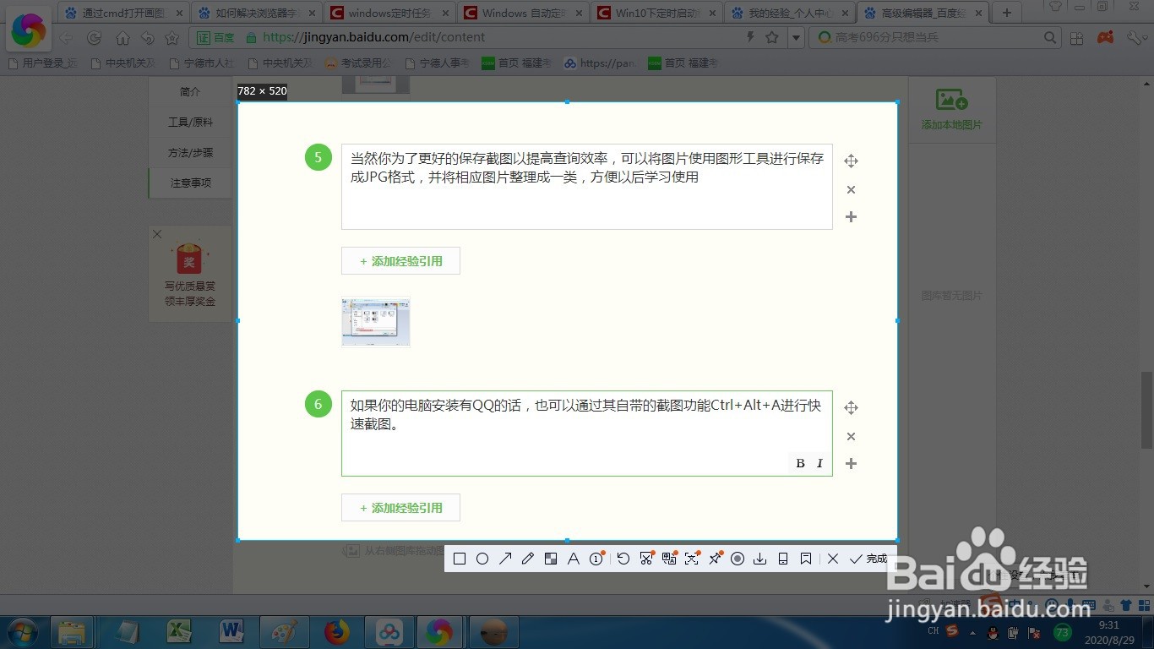Screen dimensions: 1154x649
Task: Open the address bar dropdown arrow
Action: point(795,37)
